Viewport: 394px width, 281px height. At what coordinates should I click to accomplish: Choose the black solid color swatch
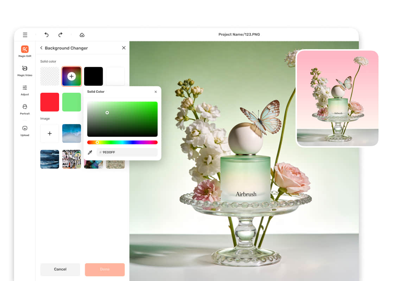tap(93, 76)
